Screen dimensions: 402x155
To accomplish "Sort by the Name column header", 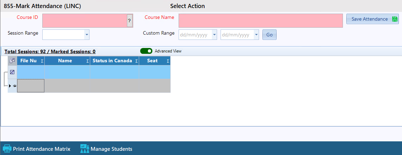I will pyautogui.click(x=65, y=61).
